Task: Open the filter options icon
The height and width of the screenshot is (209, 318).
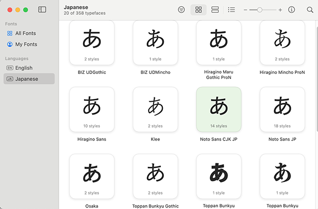Action: (x=181, y=9)
